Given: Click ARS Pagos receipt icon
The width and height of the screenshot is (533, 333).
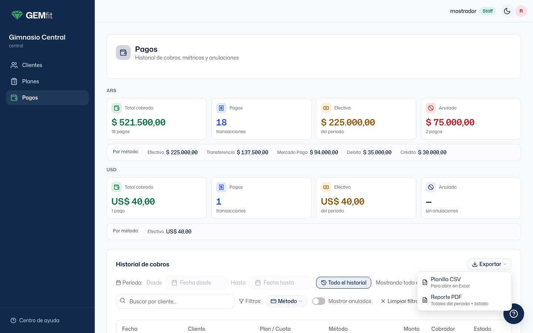Looking at the screenshot, I should pos(221,108).
